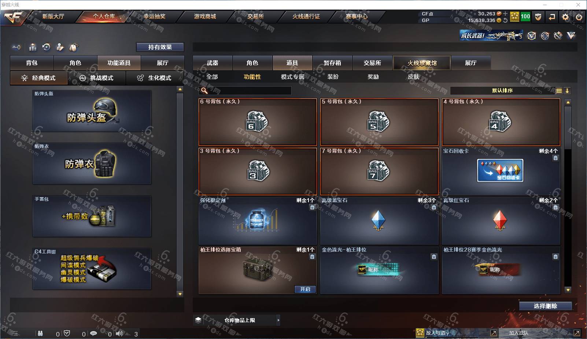Open the settings gear icon
Screen dimensions: 587x339
[565, 17]
